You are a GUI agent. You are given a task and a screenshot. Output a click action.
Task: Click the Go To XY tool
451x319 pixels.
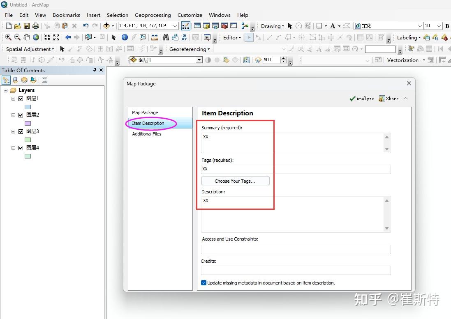(x=184, y=37)
